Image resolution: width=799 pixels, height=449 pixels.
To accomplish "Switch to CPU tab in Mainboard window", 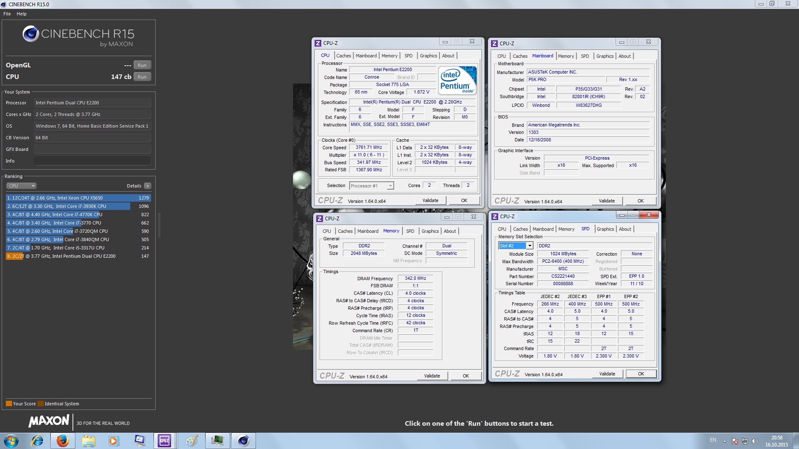I will pos(501,56).
